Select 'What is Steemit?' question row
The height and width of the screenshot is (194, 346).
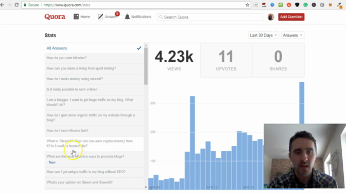94,144
